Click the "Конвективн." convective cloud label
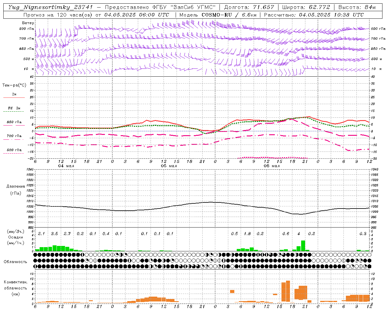This screenshot has width=387, height=309. tap(16, 282)
